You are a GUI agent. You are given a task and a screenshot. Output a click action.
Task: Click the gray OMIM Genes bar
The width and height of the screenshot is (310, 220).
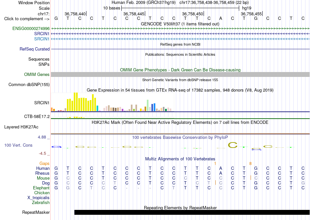click(180, 74)
